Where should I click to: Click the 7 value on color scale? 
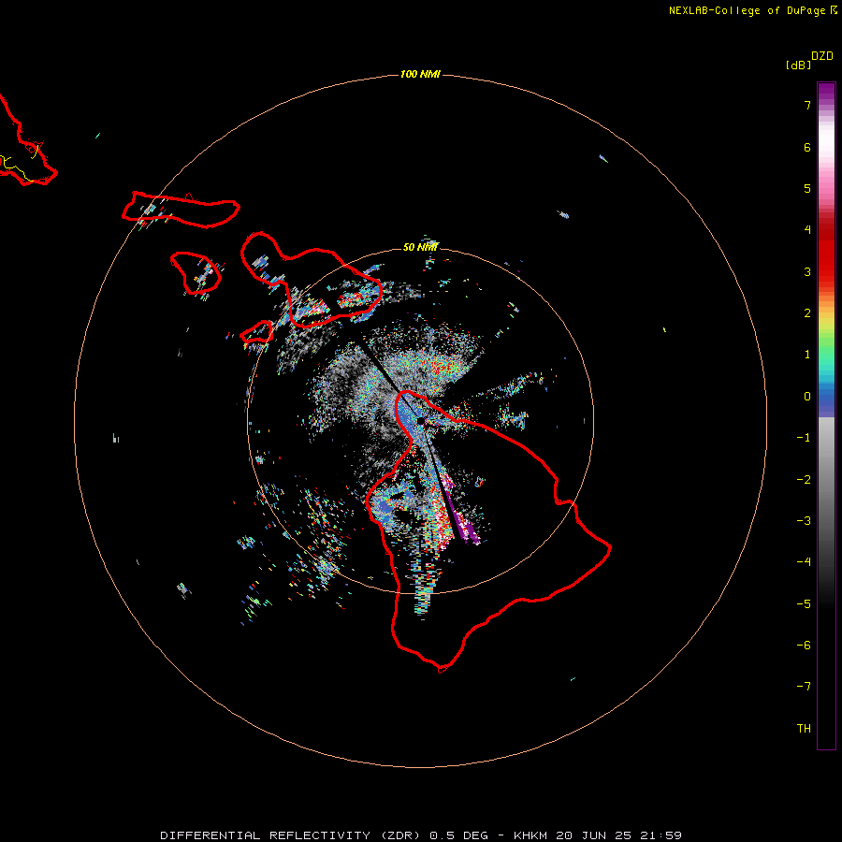pyautogui.click(x=807, y=105)
